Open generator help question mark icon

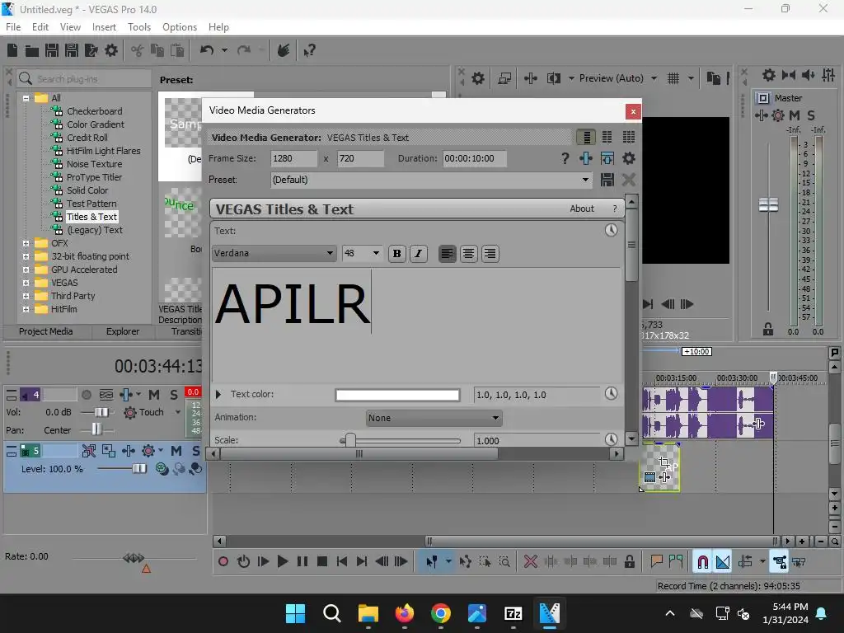(565, 158)
